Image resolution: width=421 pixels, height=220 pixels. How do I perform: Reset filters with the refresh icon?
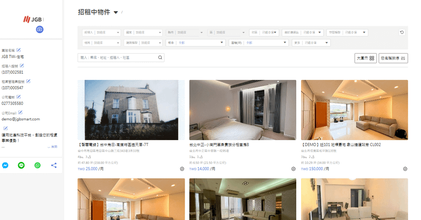pos(402,32)
